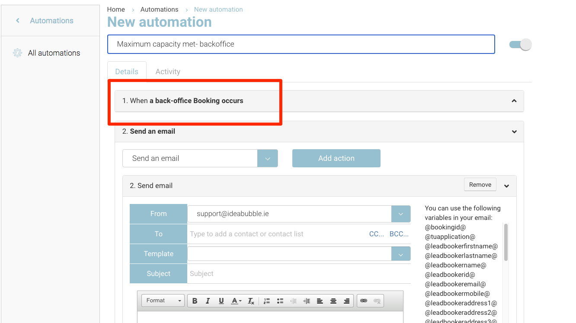Viewport: 576px width, 323px height.
Task: Click the Add action button
Action: [x=336, y=158]
